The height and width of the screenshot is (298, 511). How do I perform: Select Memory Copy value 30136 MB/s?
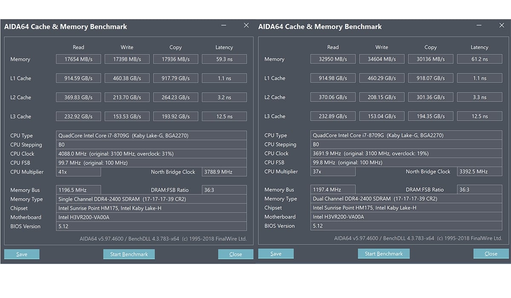click(x=431, y=59)
